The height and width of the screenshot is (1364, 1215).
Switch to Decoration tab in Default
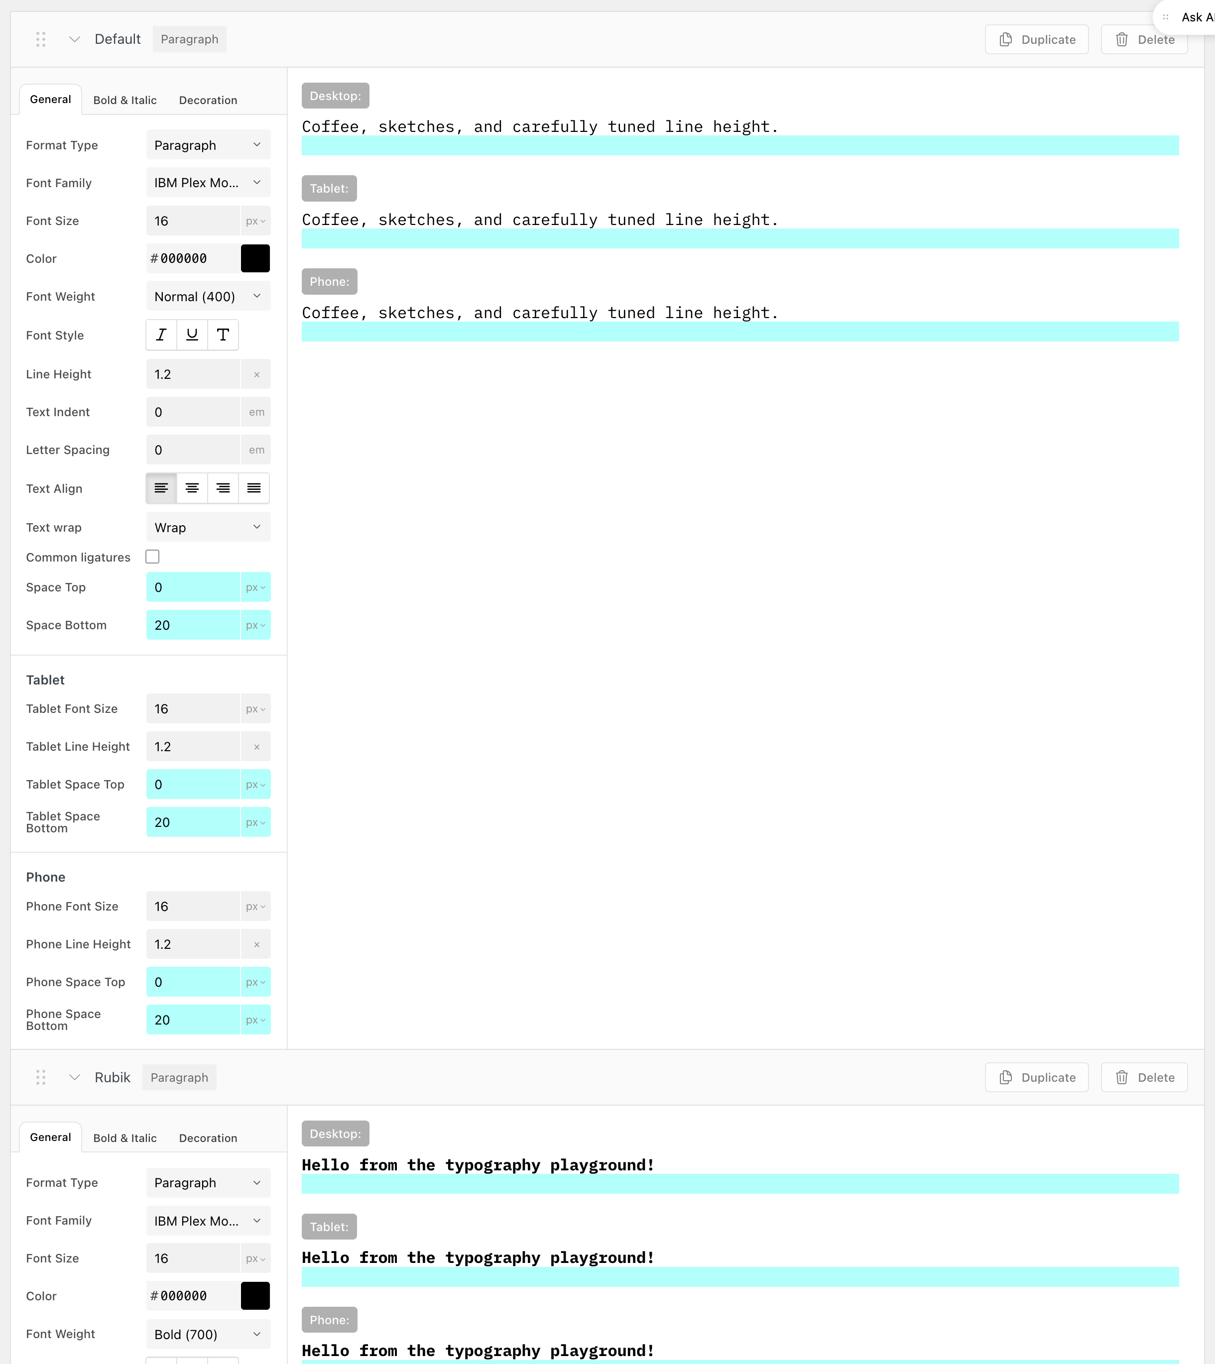[208, 100]
